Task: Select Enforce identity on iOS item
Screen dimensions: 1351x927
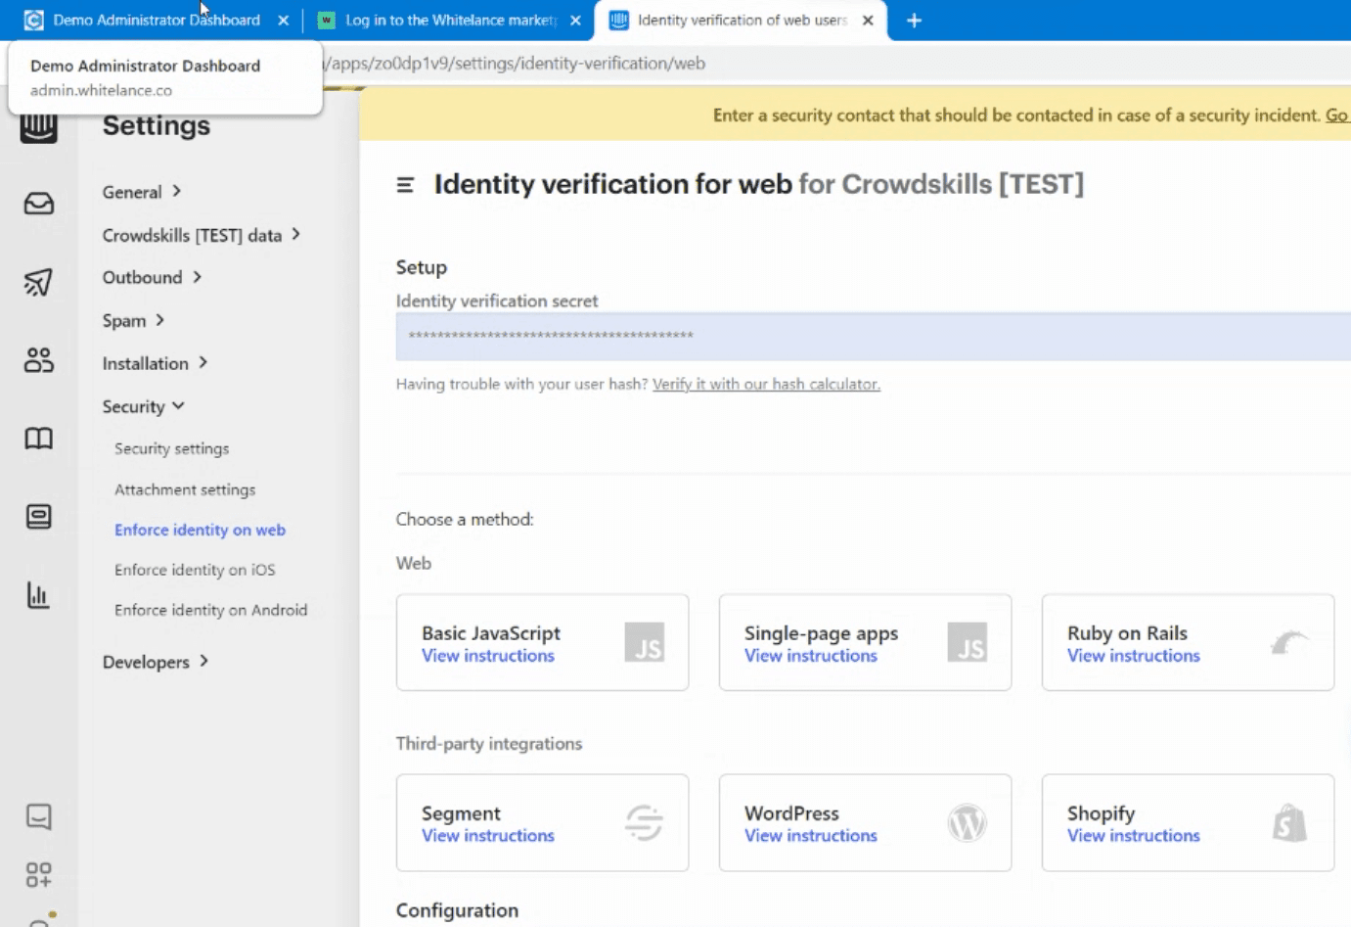Action: [x=195, y=570]
